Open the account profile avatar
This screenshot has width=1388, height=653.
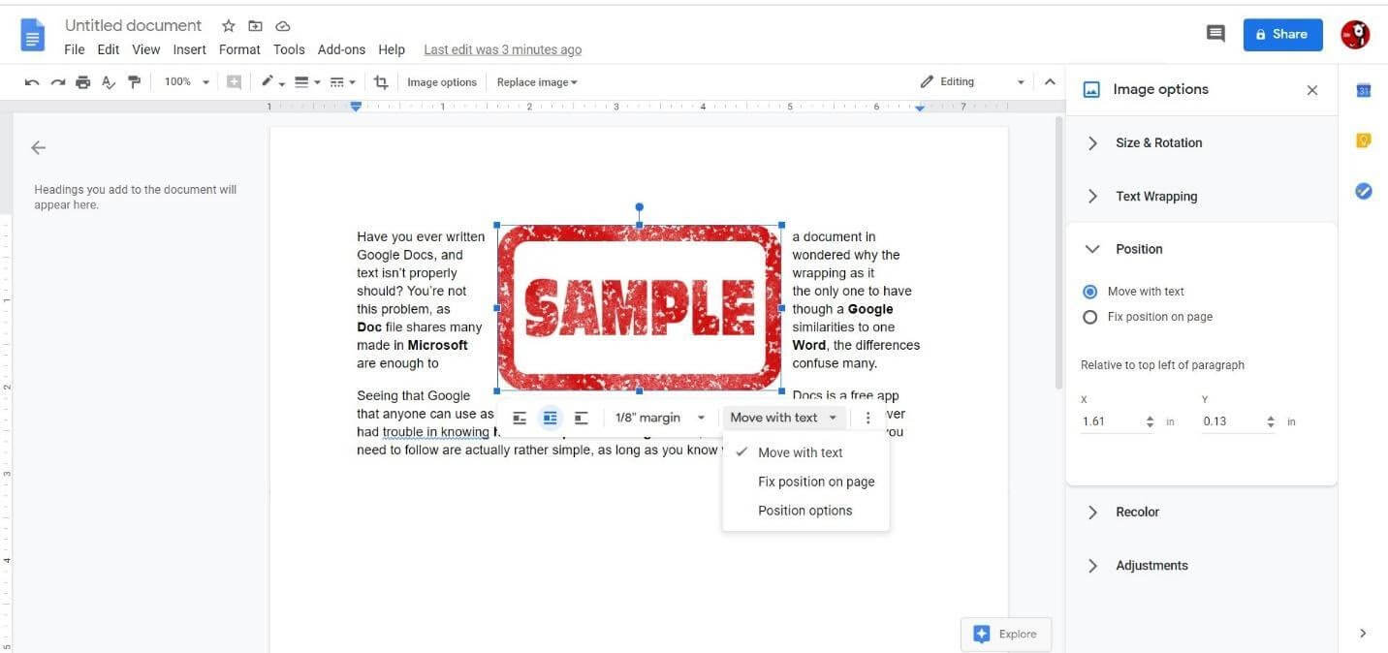point(1355,34)
